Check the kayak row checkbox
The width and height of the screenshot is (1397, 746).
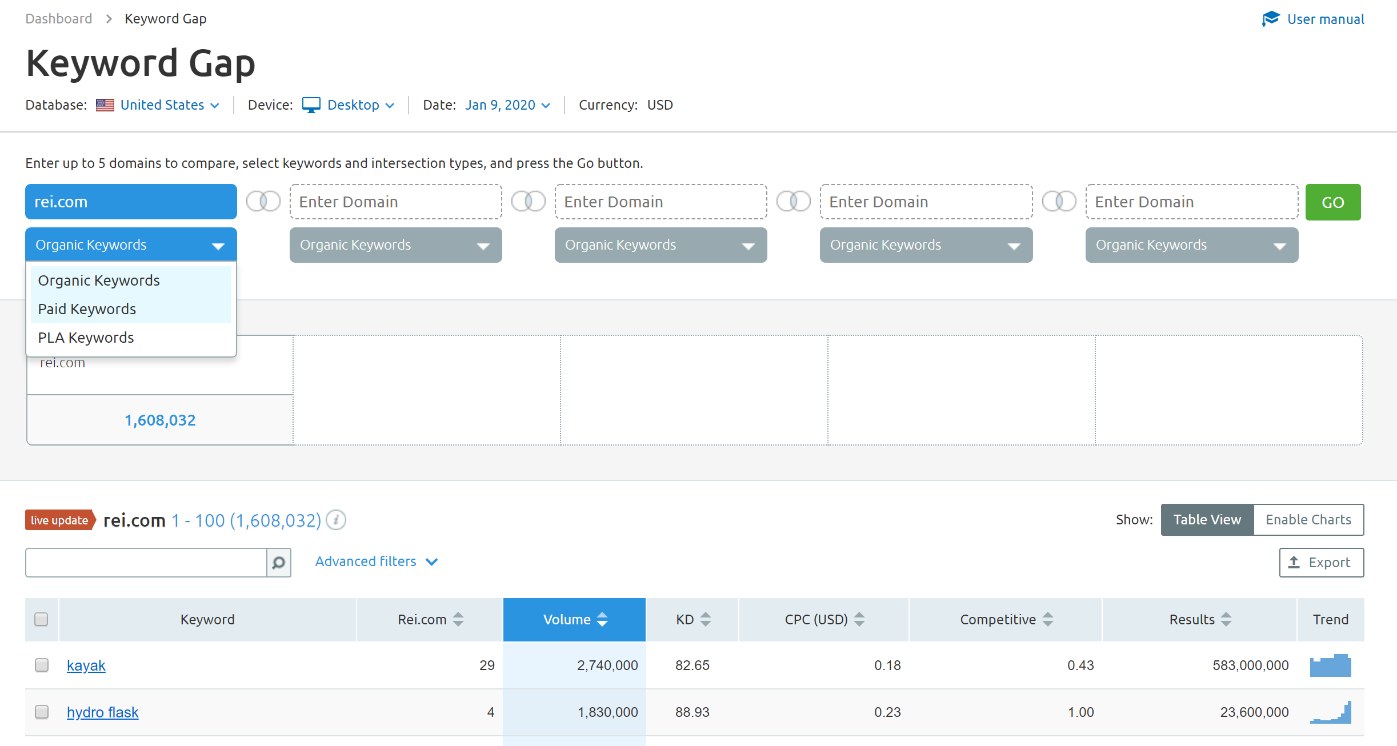tap(41, 665)
